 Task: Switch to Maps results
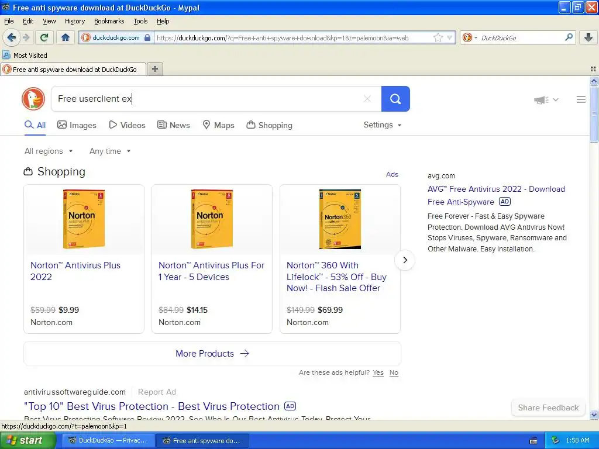click(219, 125)
